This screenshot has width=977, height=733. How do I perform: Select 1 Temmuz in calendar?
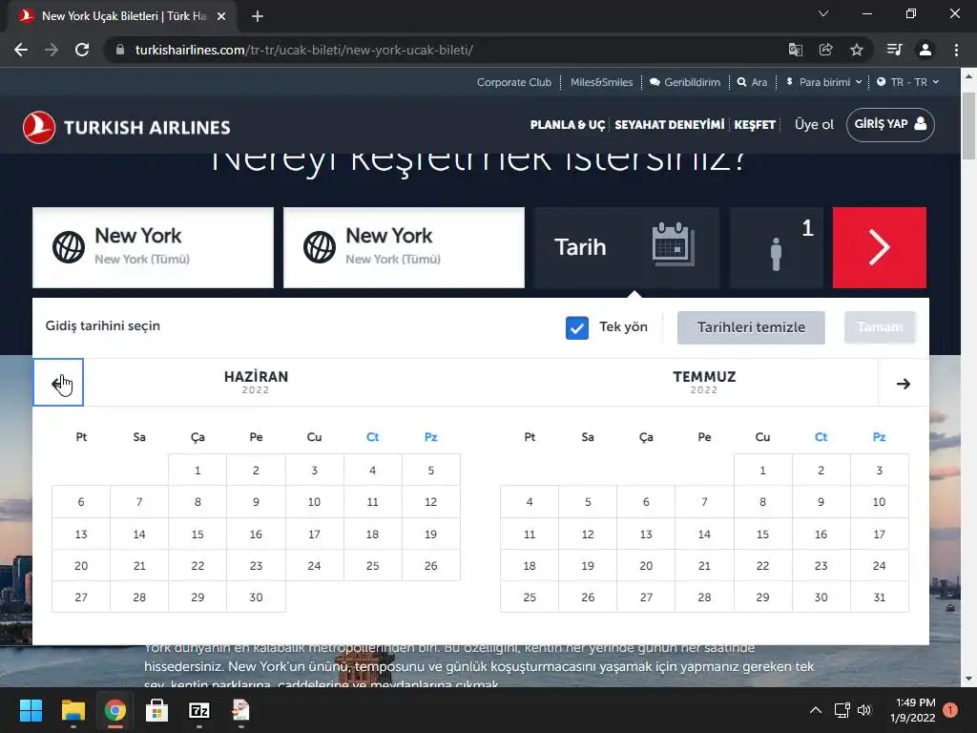(762, 471)
